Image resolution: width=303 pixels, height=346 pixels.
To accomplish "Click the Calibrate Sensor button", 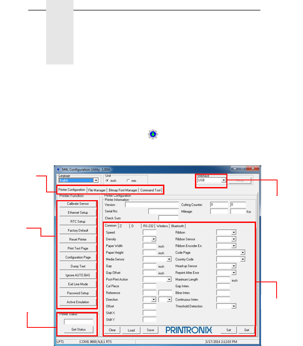I will point(78,204).
